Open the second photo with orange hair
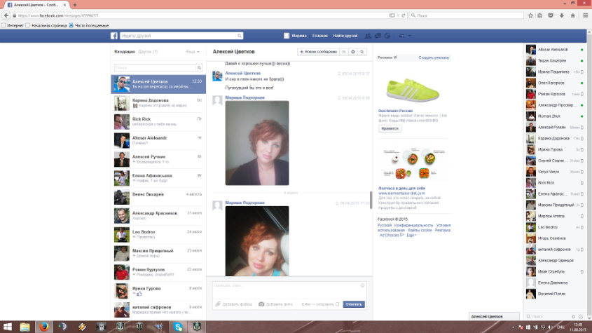Screen dimensions: 592x333 [257, 240]
